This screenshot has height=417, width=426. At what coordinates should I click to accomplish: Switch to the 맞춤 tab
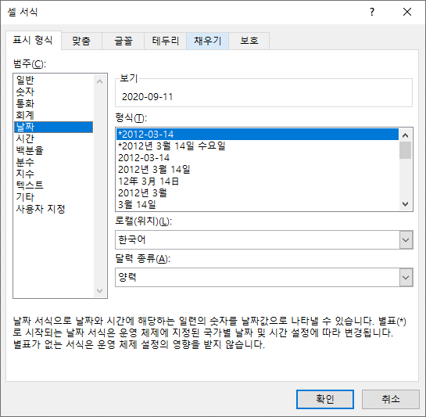click(81, 41)
